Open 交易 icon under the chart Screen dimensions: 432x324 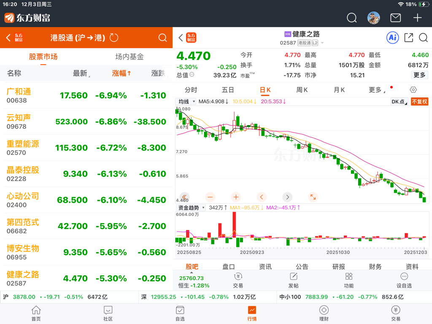click(x=238, y=280)
